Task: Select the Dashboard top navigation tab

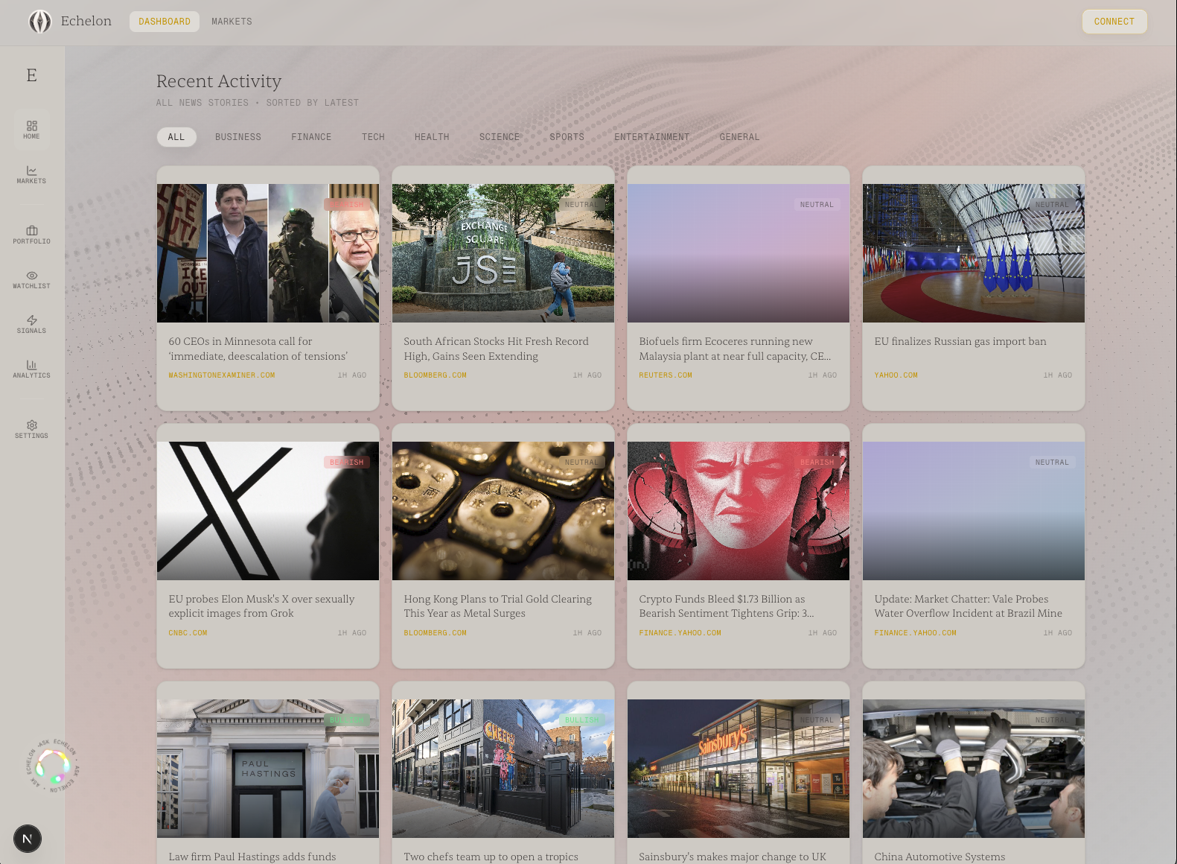Action: pos(165,22)
